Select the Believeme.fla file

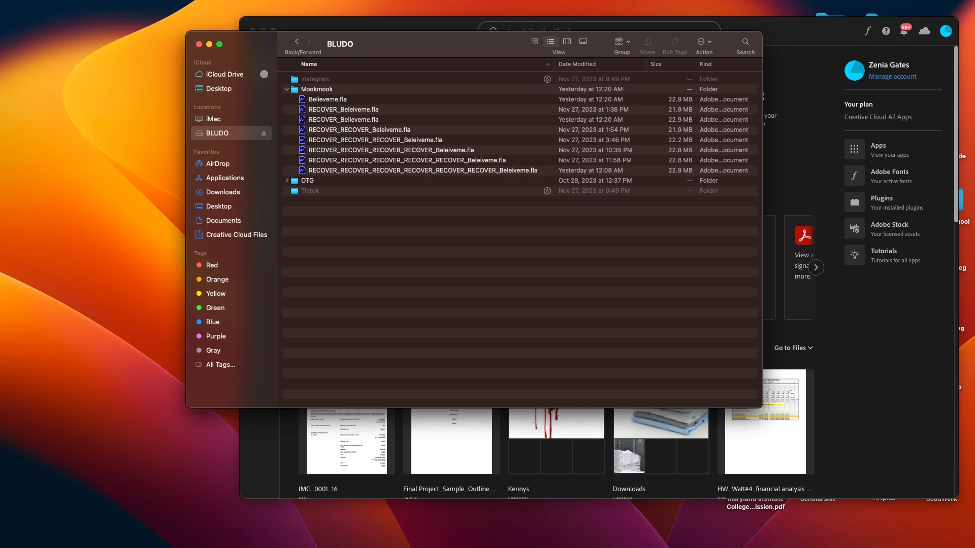coord(328,99)
